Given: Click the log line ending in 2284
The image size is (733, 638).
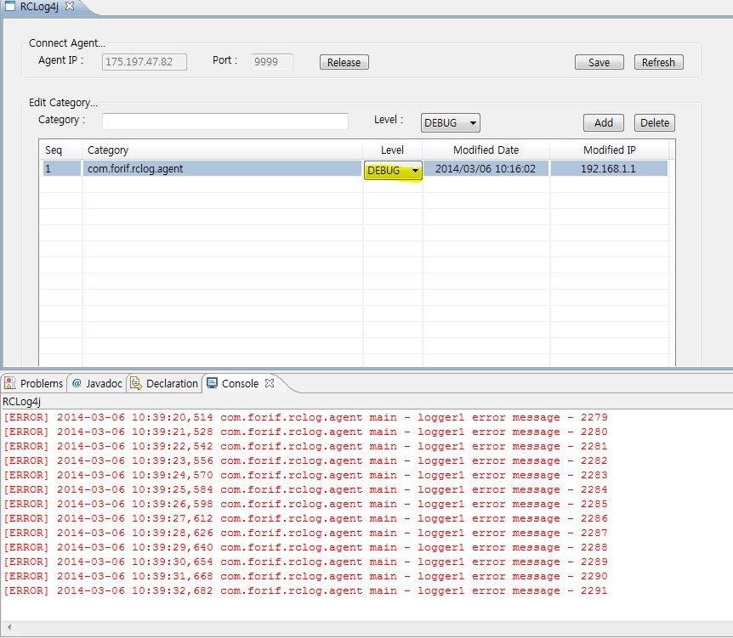Looking at the screenshot, I should coord(305,490).
